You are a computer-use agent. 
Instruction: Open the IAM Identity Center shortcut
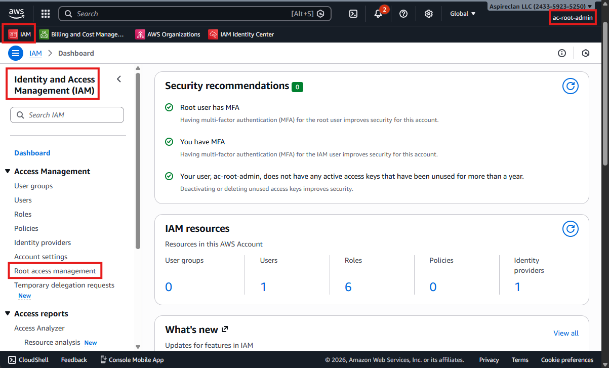coord(241,34)
